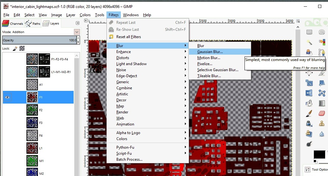The image size is (328, 176).
Task: Select the Paintbrush tool
Action: [x=309, y=113]
